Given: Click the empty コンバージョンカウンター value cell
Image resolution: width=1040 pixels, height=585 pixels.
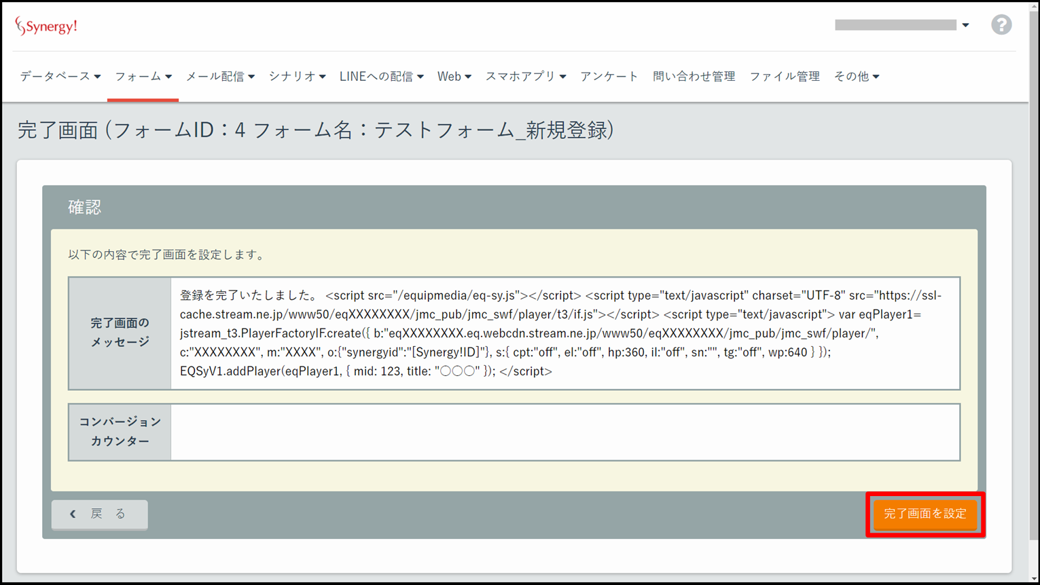Looking at the screenshot, I should (564, 432).
